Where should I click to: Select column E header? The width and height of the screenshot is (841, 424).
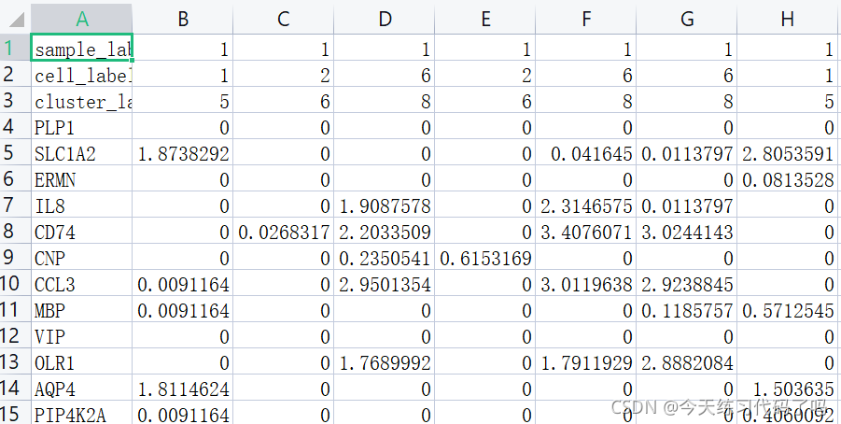pos(485,19)
